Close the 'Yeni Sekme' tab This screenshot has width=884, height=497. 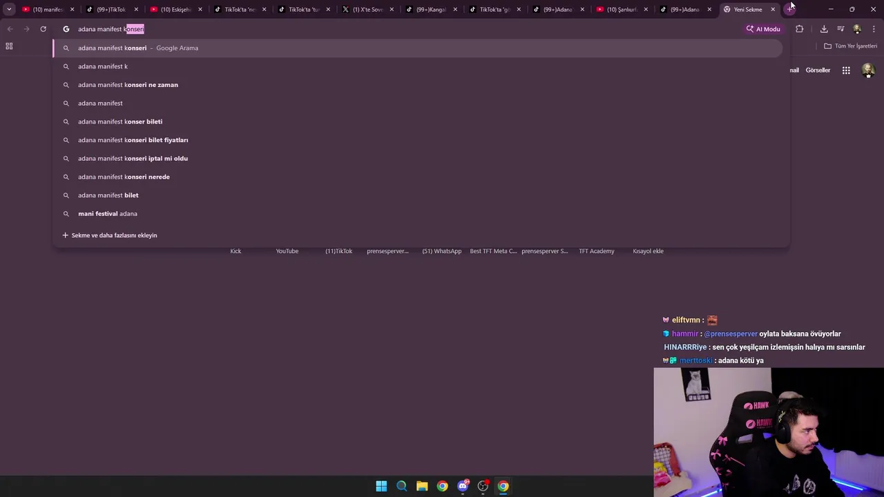773,10
